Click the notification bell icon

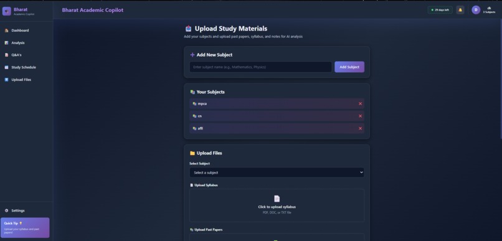[x=460, y=10]
